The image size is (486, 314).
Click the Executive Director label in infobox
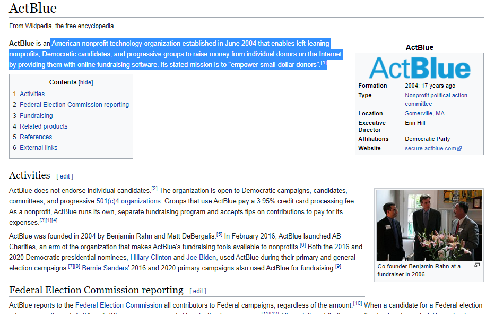[x=372, y=126]
